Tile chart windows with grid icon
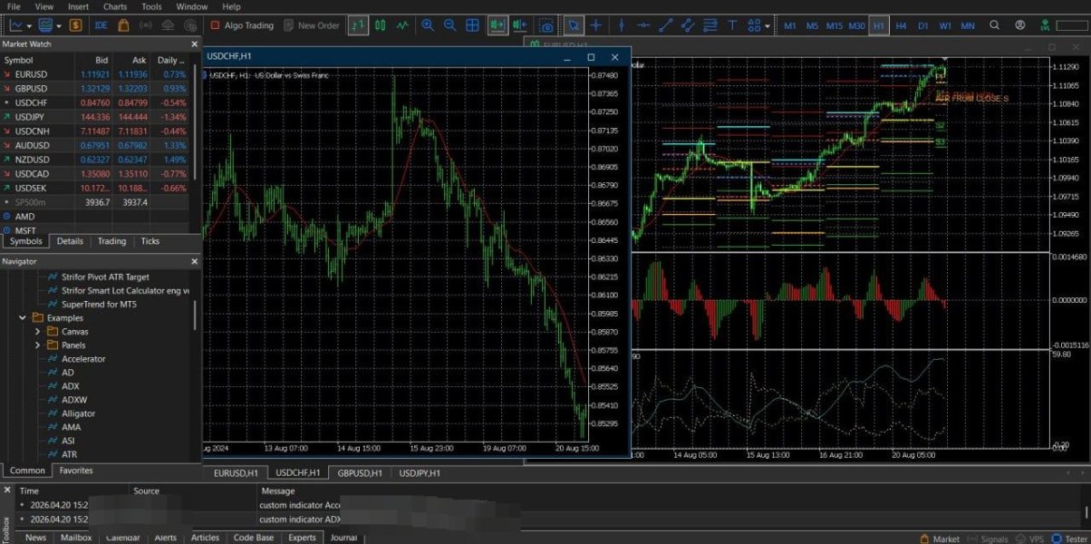 click(472, 25)
